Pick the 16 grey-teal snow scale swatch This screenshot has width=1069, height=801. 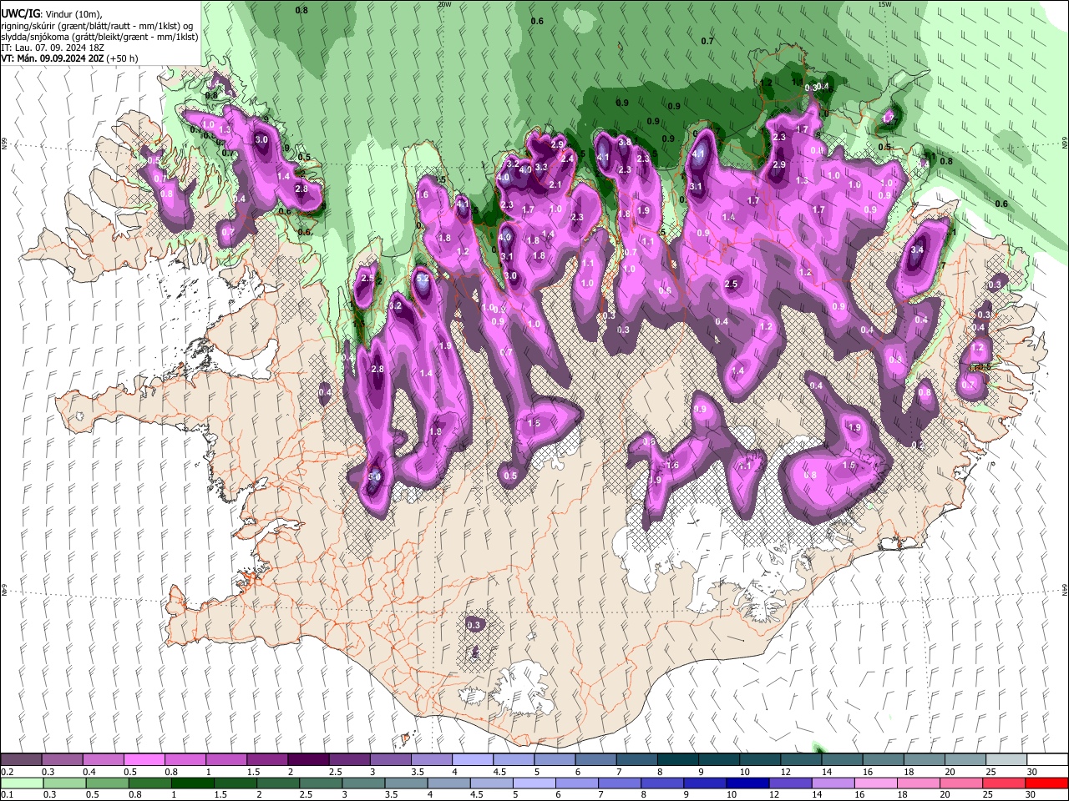(x=883, y=760)
